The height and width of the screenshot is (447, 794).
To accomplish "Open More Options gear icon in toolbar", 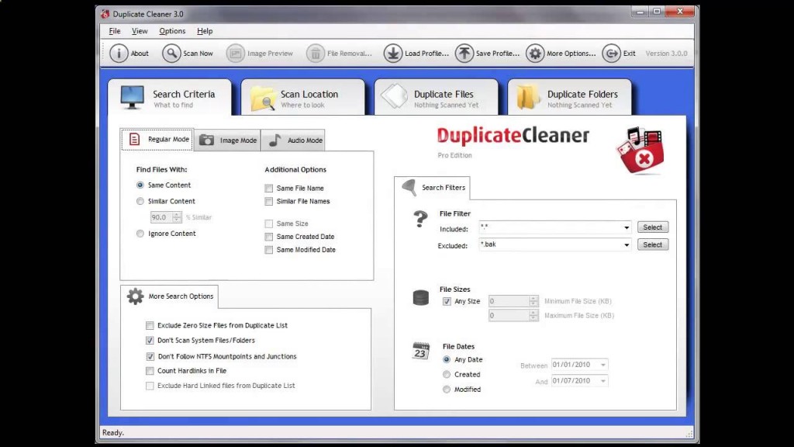I will click(x=535, y=54).
